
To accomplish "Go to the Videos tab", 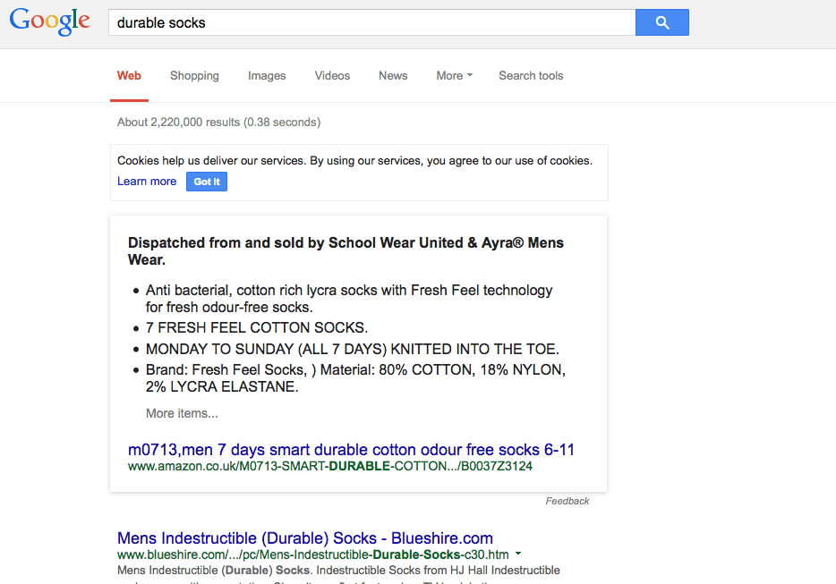I will pos(332,76).
